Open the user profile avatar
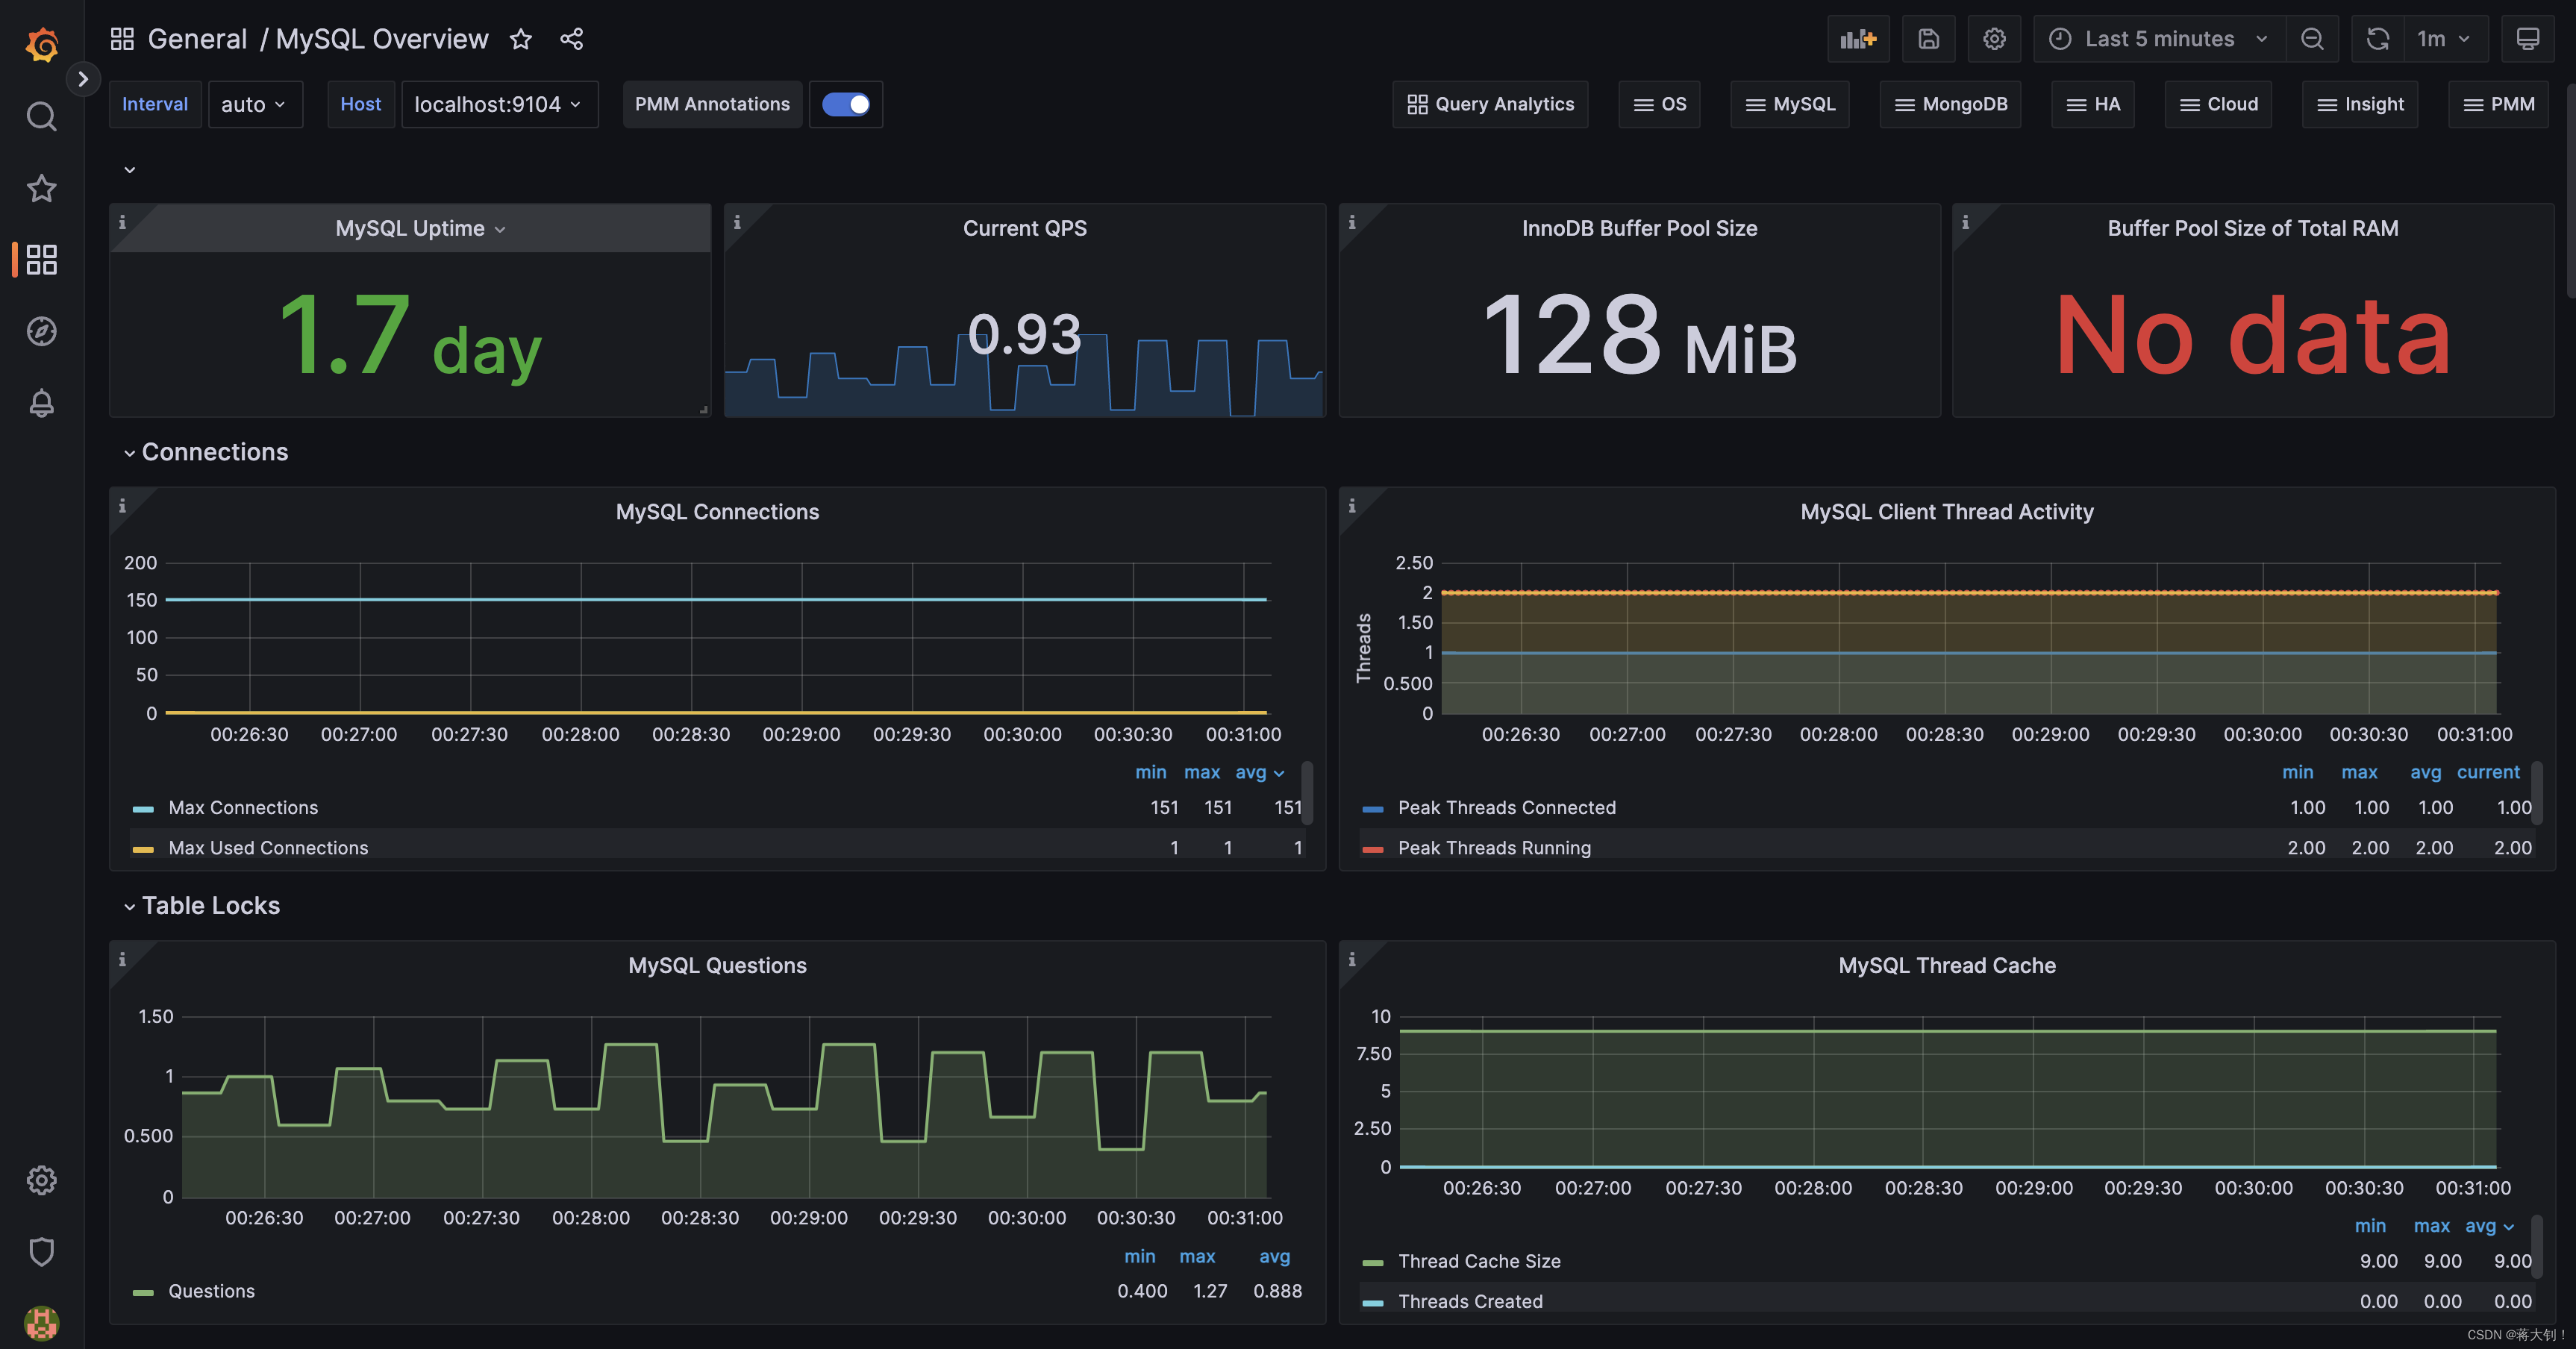This screenshot has height=1349, width=2576. [41, 1322]
